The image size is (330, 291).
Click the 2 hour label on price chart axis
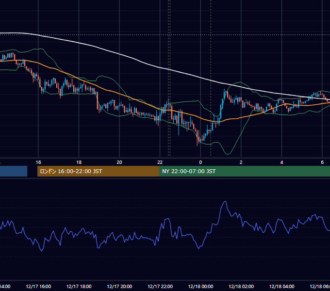pyautogui.click(x=241, y=162)
